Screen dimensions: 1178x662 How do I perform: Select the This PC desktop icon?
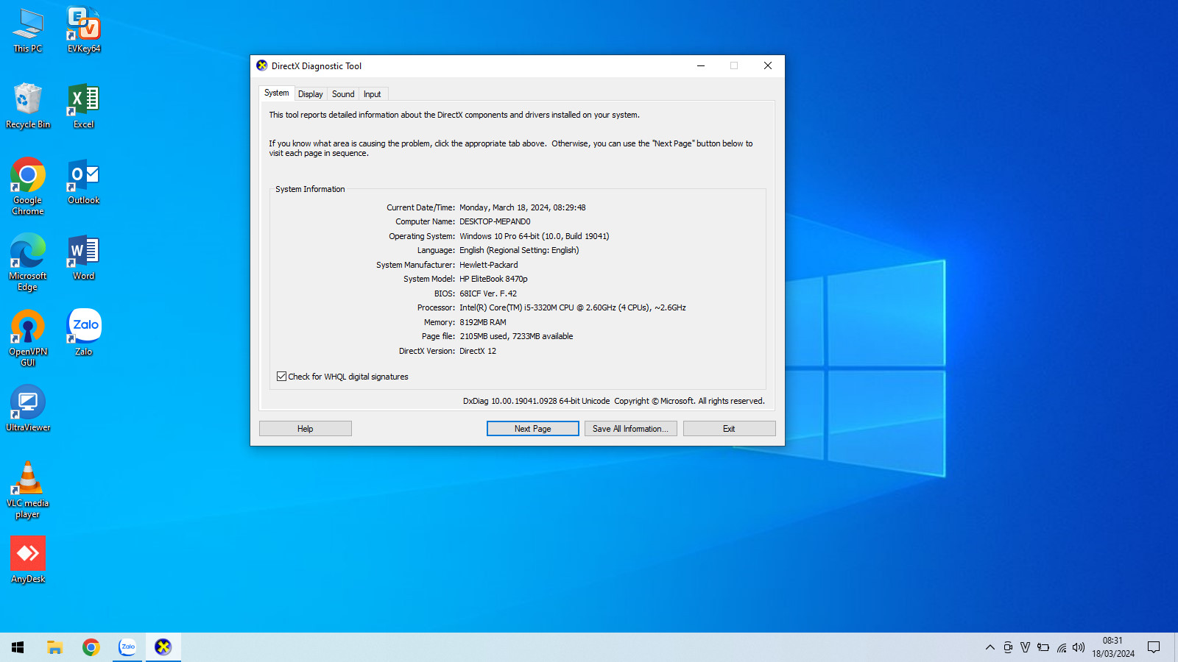[x=28, y=31]
